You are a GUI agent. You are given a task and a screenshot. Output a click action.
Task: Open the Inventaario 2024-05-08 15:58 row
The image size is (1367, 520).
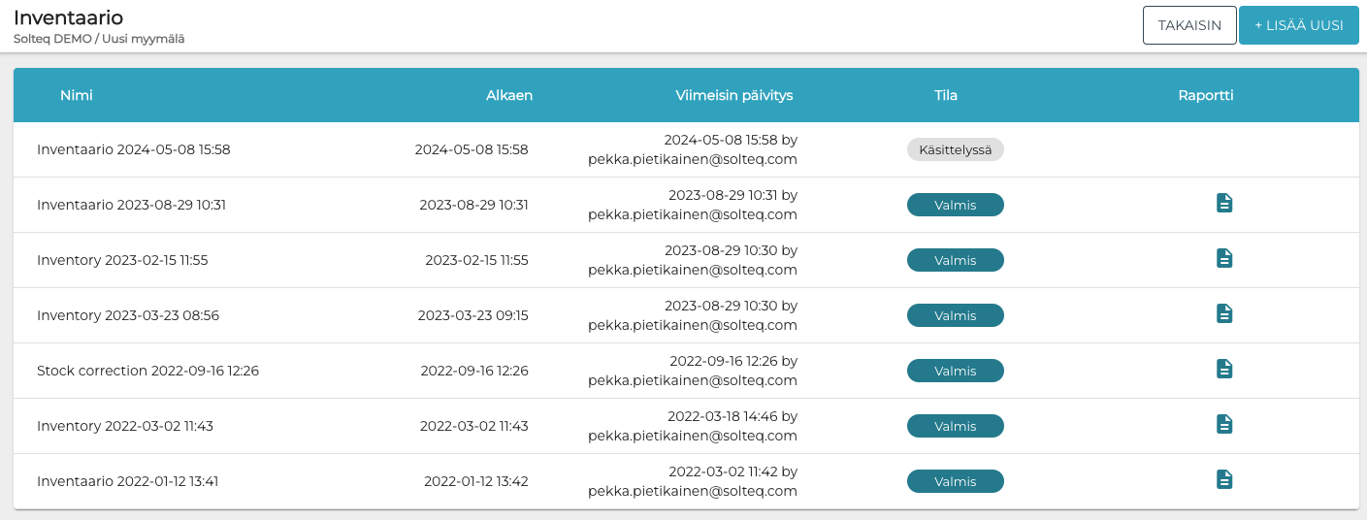coord(134,149)
